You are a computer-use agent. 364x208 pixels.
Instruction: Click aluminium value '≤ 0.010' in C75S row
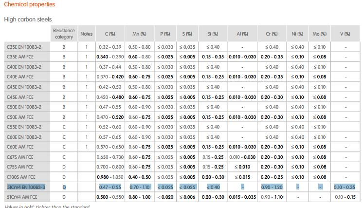242,167
